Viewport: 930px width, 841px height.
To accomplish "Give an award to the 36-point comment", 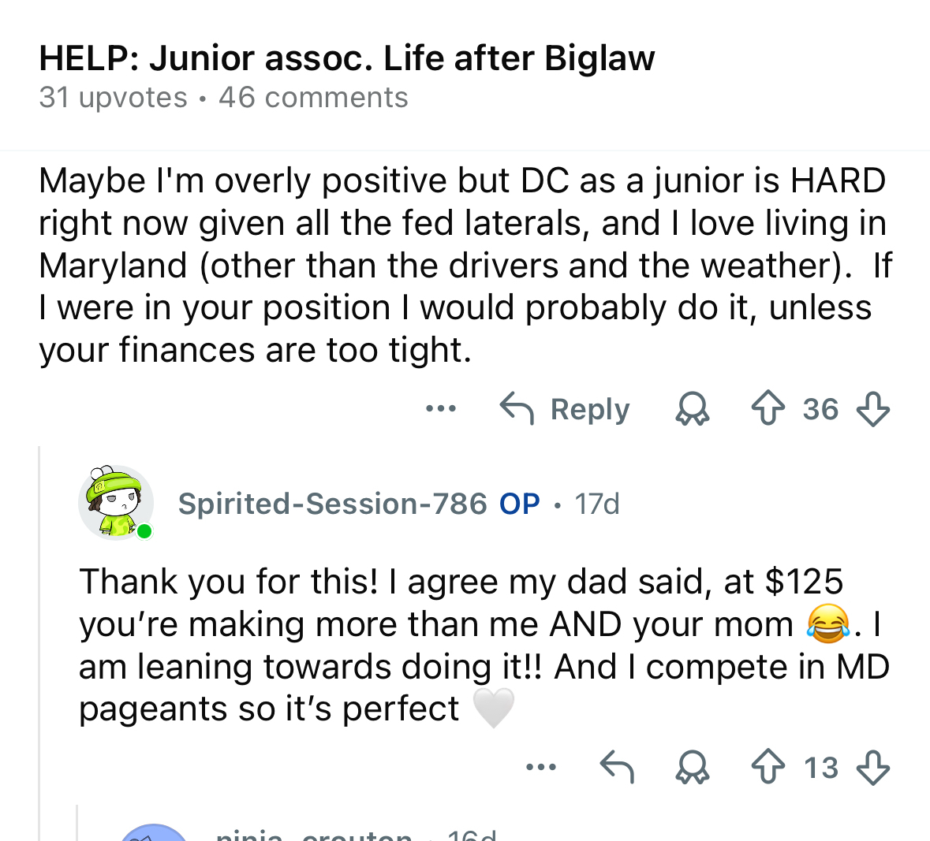I will tap(693, 409).
